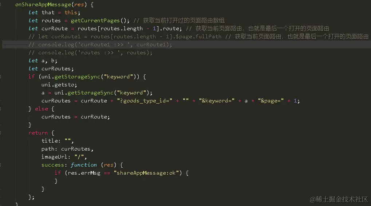Click "keyword" string inside the if condition

pos(118,77)
